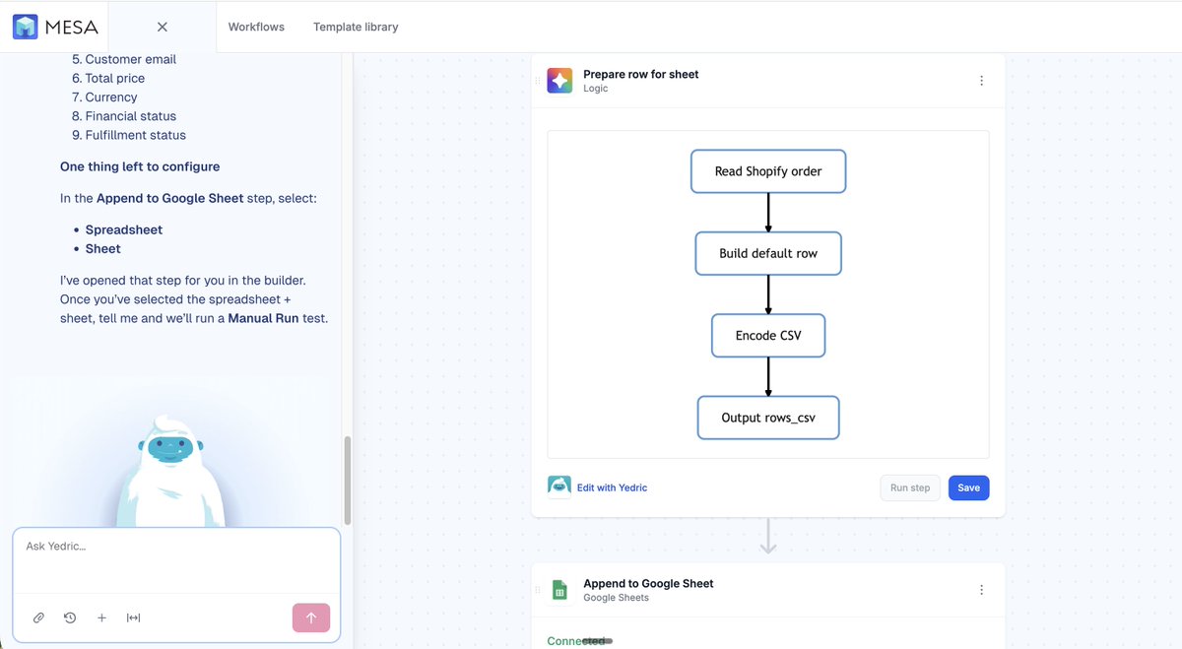The image size is (1182, 649).
Task: Grab the Append to Google Sheet drag handle
Action: click(x=538, y=590)
